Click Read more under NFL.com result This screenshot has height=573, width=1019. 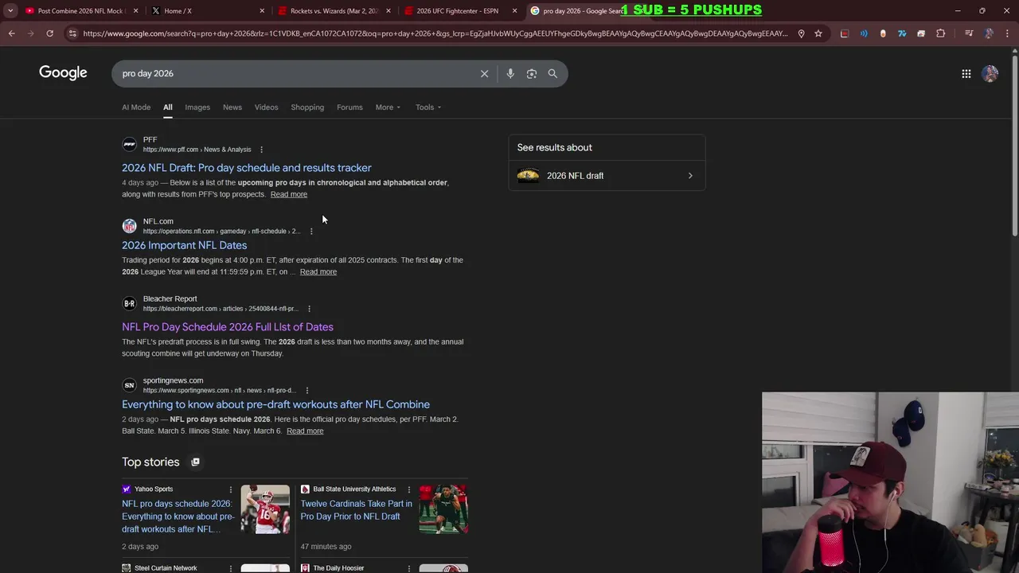pos(318,271)
